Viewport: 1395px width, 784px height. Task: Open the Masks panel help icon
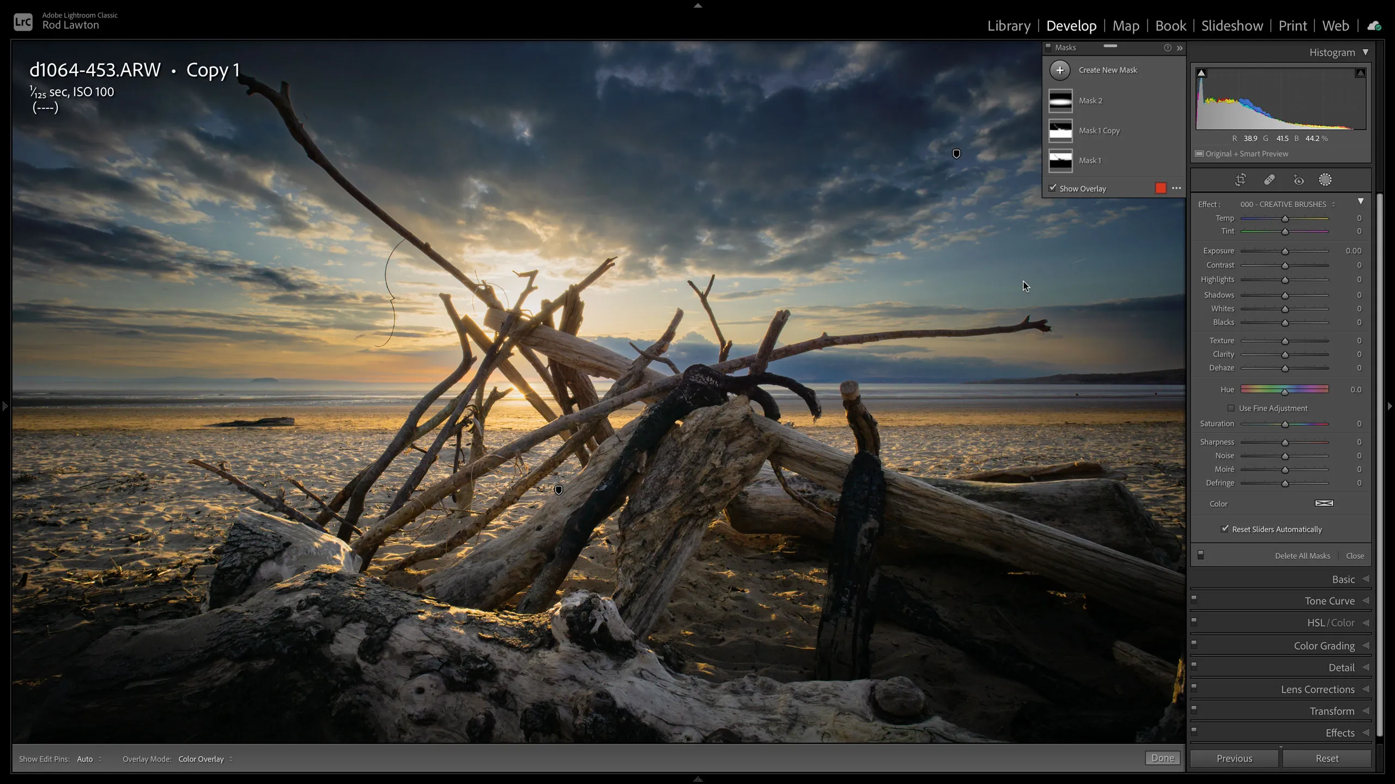coord(1167,48)
